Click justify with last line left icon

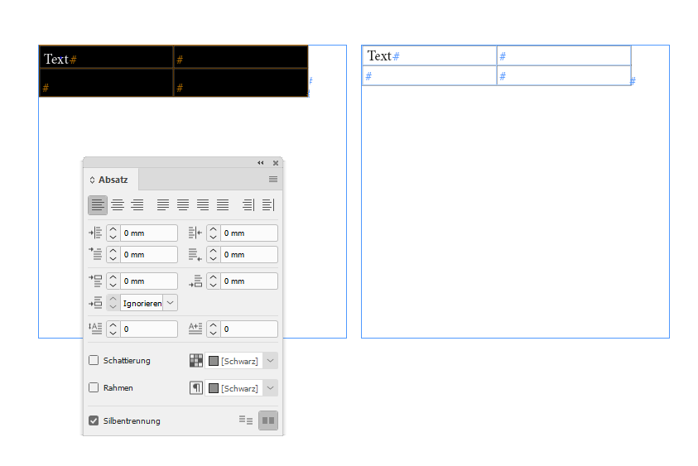tap(163, 205)
